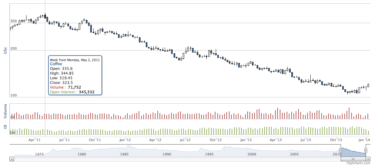Click the Jan '12 x-axis label
This screenshot has width=375, height=167.
point(125,140)
